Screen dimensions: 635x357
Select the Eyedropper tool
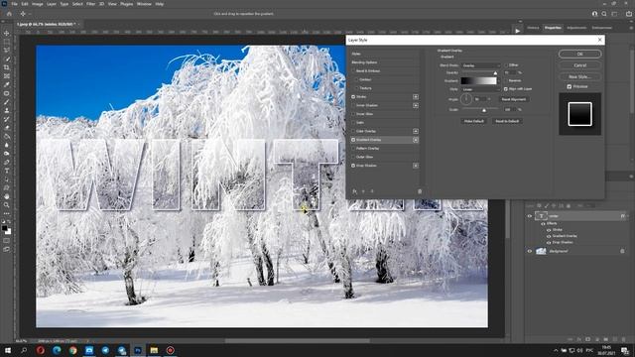click(7, 84)
